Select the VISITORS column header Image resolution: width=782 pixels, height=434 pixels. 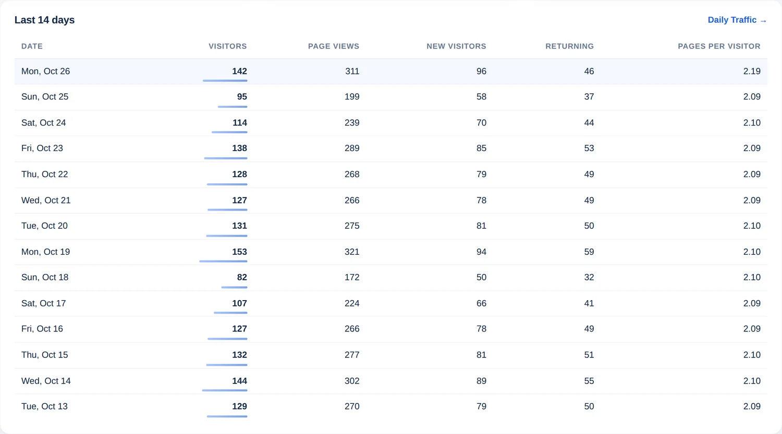click(228, 46)
